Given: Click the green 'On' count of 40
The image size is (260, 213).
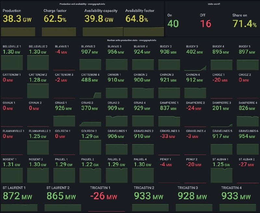Looking at the screenshot, I should (x=173, y=23).
